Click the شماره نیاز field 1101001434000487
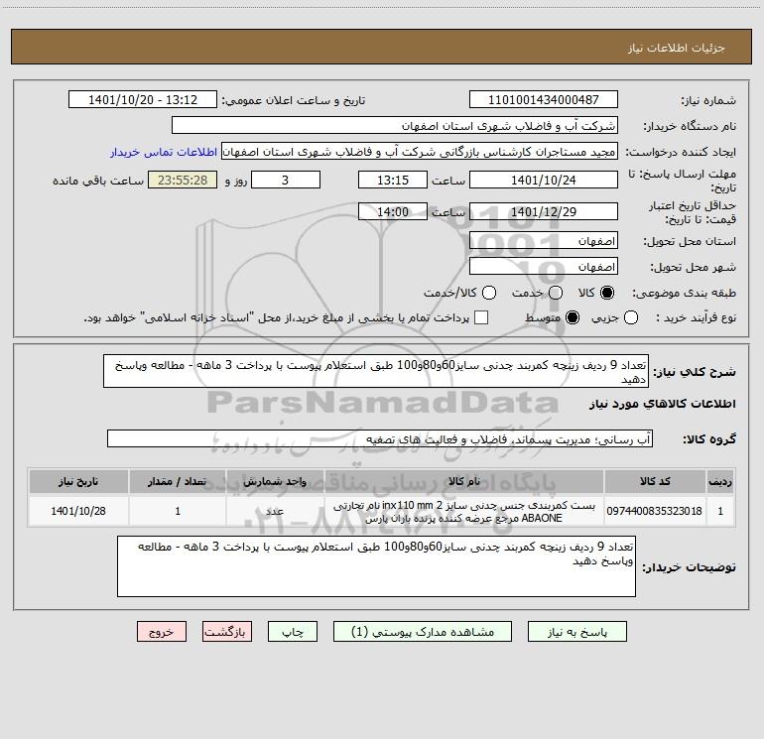Image resolution: width=764 pixels, height=739 pixels. [544, 100]
